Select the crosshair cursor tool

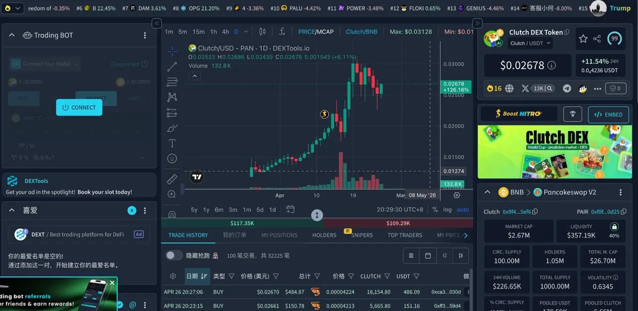click(x=172, y=51)
